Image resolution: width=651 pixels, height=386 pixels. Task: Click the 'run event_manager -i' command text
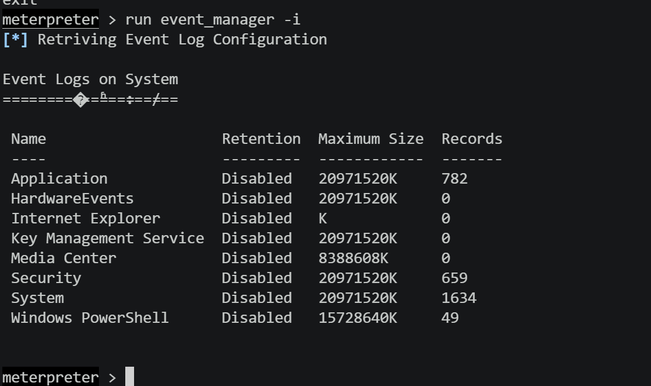pos(213,20)
